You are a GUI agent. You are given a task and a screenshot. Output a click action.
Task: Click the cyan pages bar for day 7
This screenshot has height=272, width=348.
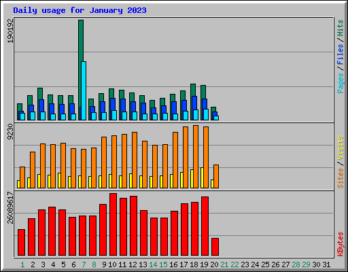pos(84,90)
